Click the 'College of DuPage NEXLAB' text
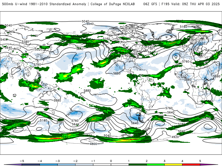 coord(113,4)
